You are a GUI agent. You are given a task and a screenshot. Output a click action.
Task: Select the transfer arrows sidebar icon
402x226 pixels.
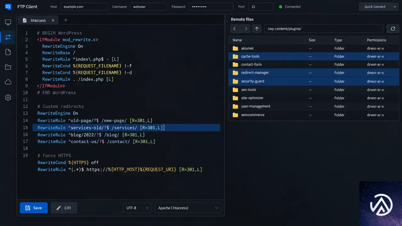(8, 37)
